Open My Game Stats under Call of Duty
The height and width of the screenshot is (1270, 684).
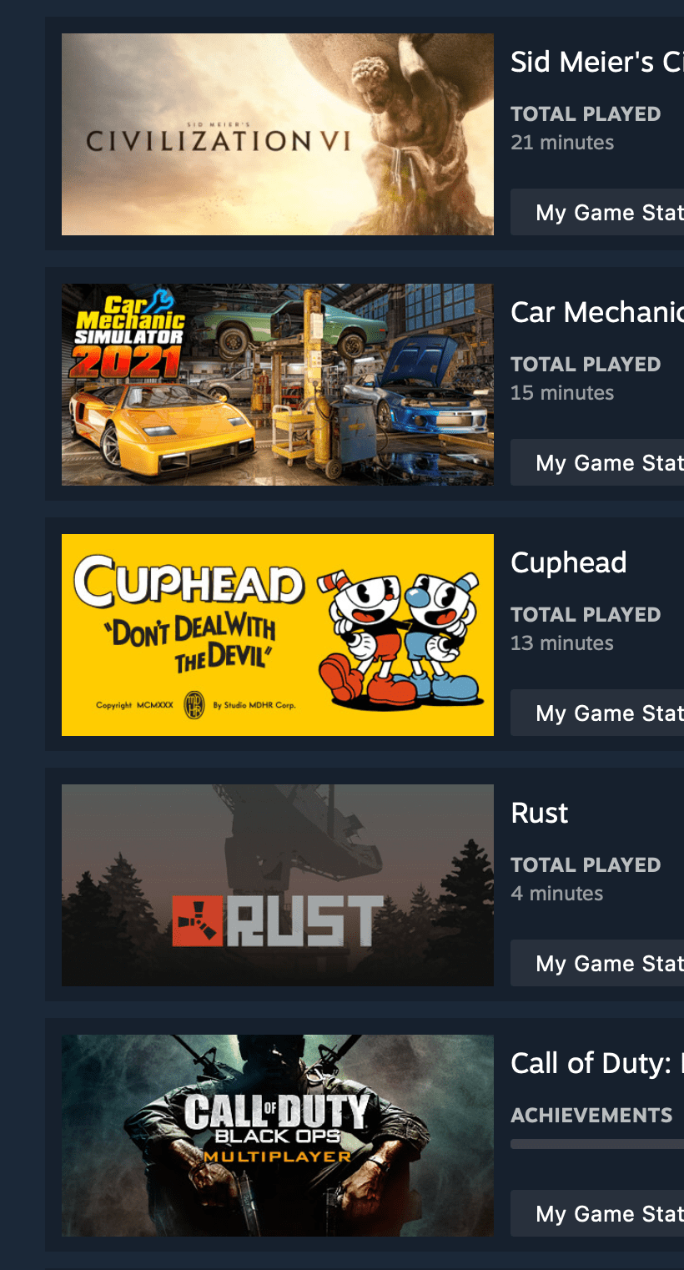click(597, 1213)
